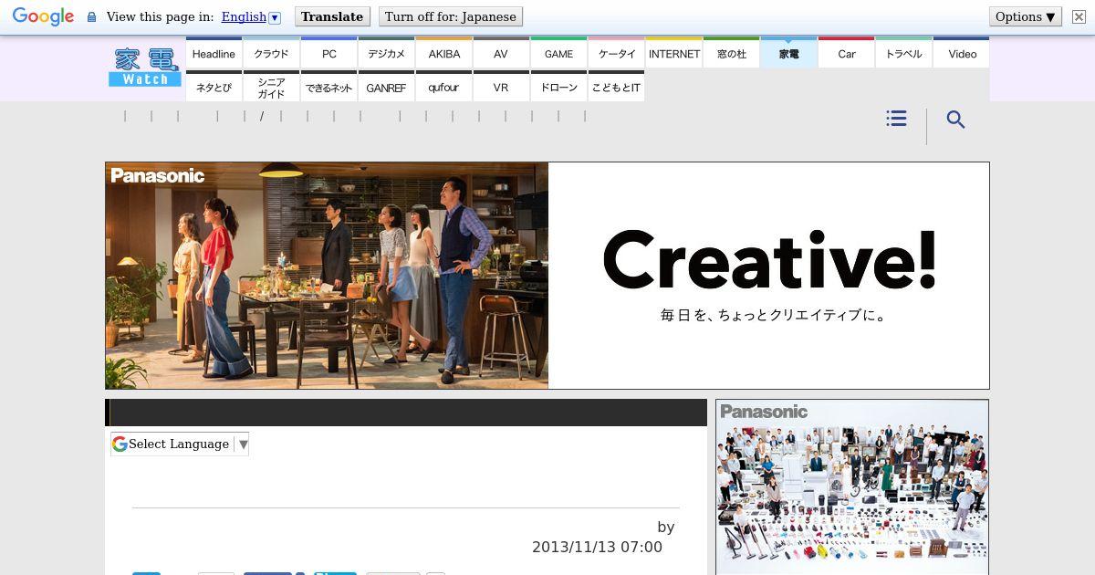Image resolution: width=1095 pixels, height=575 pixels.
Task: Click Turn off for: Japanese button
Action: tap(451, 16)
